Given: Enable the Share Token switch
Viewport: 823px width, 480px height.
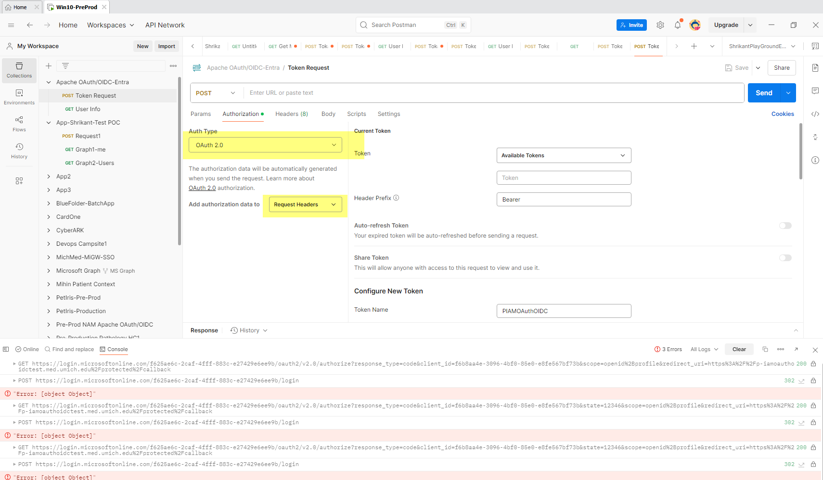Looking at the screenshot, I should (x=785, y=258).
